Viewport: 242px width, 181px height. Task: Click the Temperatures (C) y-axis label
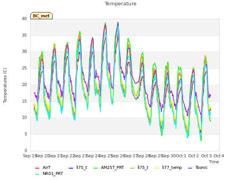[5, 85]
